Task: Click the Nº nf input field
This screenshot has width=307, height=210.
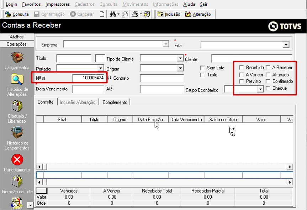Action: [x=88, y=78]
